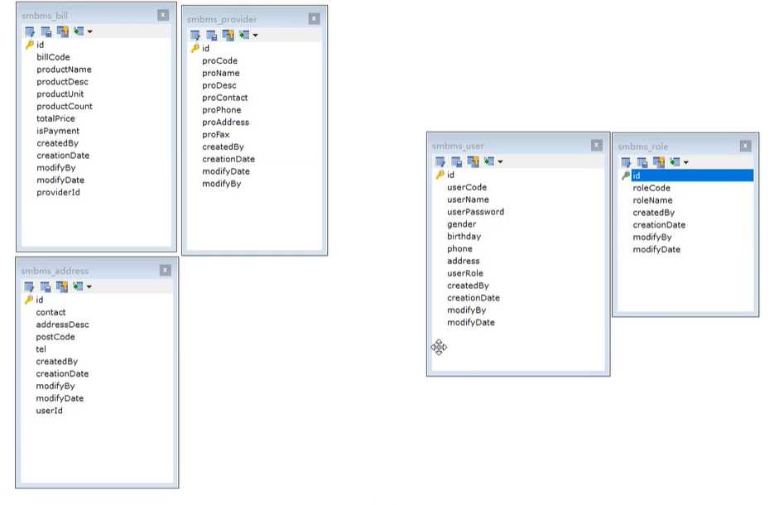The height and width of the screenshot is (505, 774).
Task: Select the roleCode column
Action: point(651,188)
